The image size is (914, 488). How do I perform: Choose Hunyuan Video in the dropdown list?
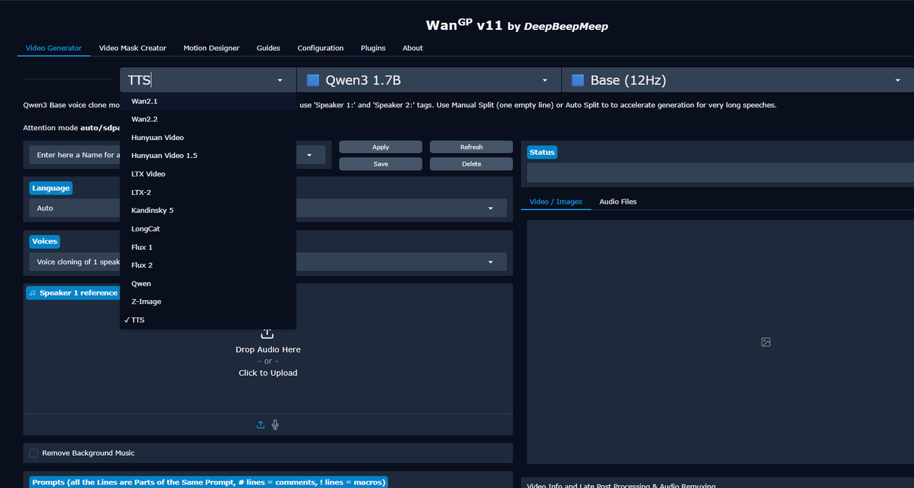point(208,137)
